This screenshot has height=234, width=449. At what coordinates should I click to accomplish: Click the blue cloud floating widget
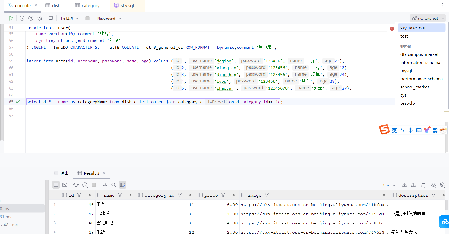click(444, 222)
